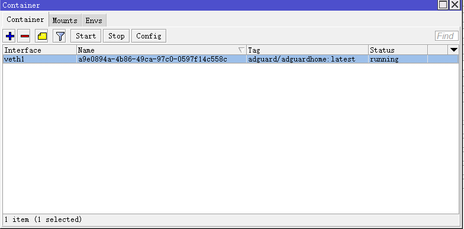Open the filter funnel icon

pyautogui.click(x=60, y=36)
